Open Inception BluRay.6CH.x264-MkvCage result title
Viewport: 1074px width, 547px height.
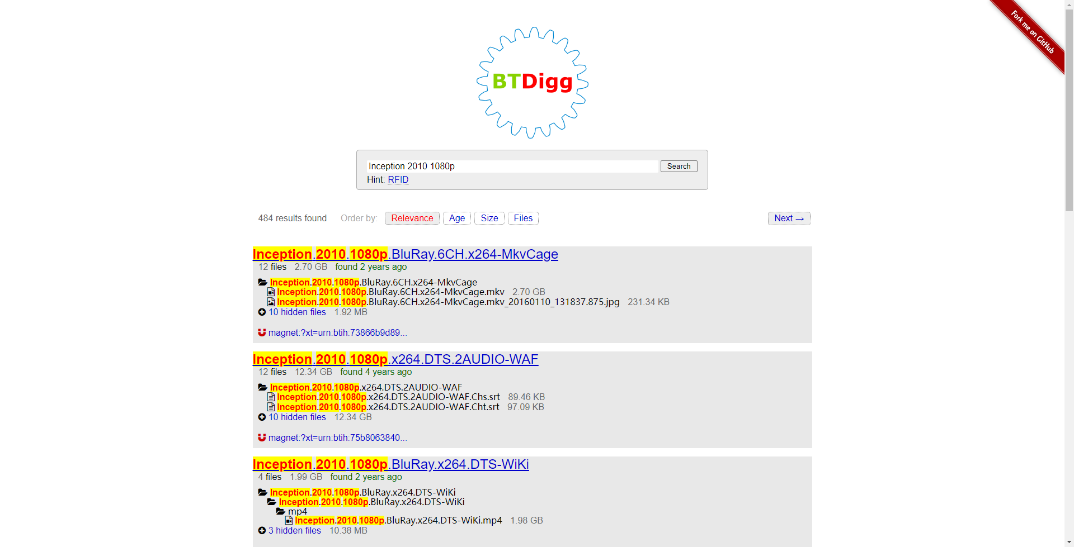(x=406, y=254)
